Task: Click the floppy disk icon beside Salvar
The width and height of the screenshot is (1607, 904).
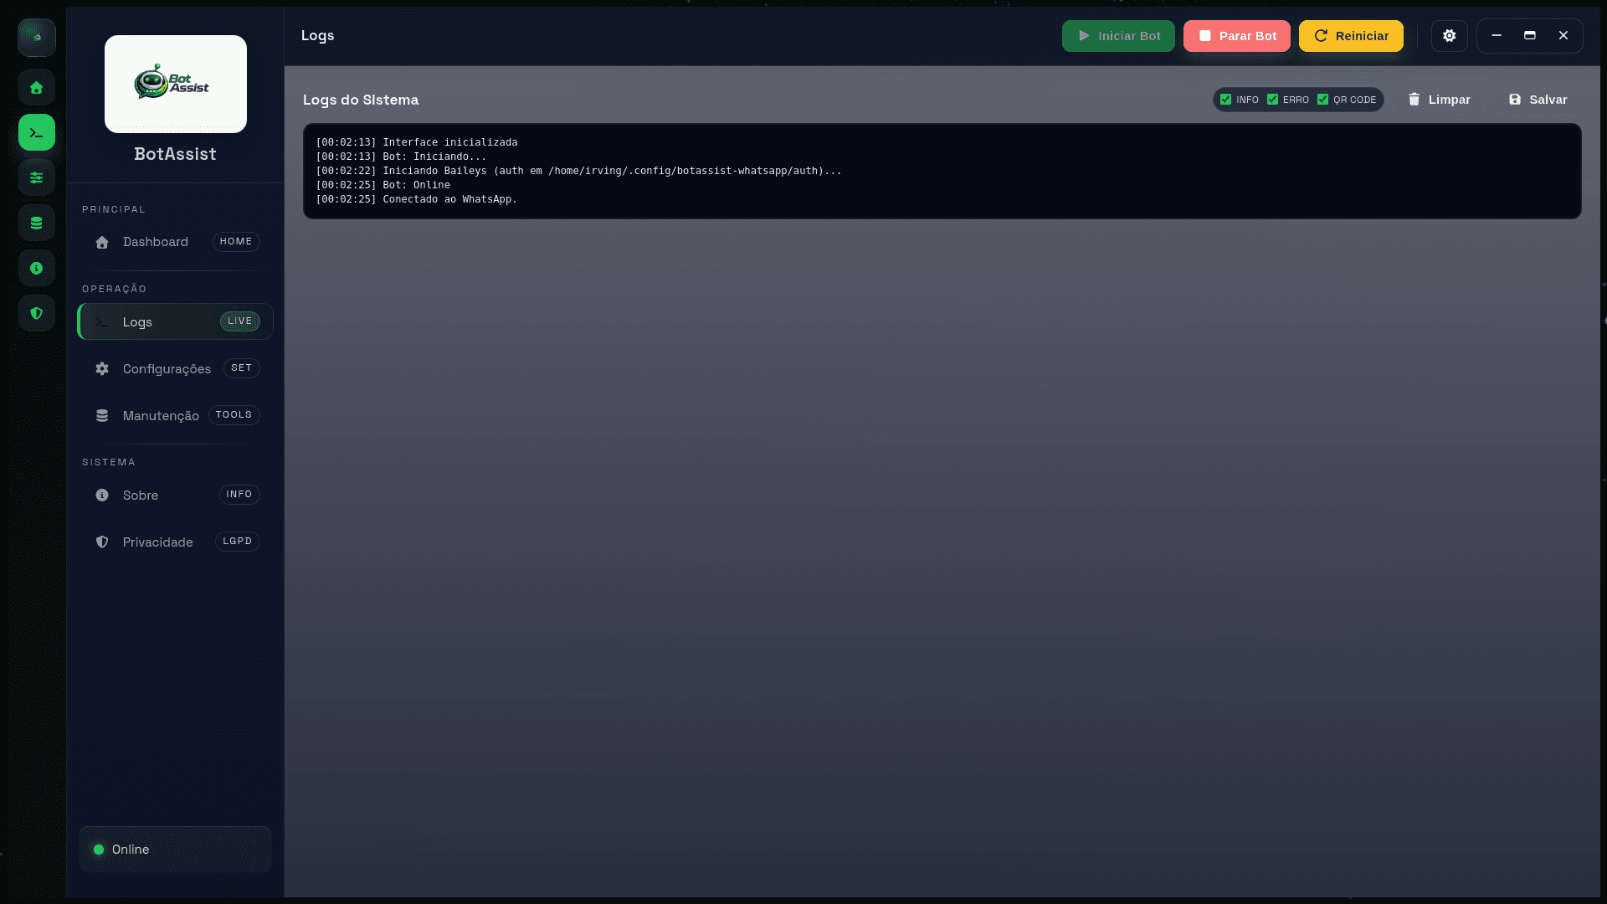Action: coord(1514,99)
